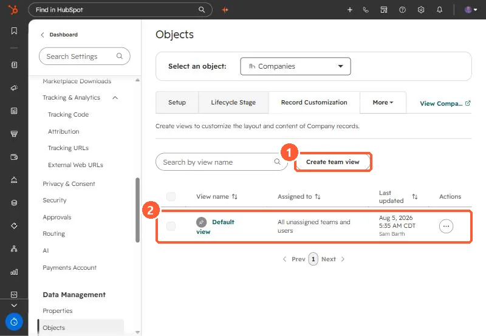Open the CRM contacts icon in left rail
The image size is (486, 336).
[x=14, y=65]
